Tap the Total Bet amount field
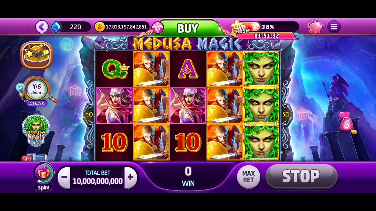Image resolution: width=376 pixels, height=211 pixels. pyautogui.click(x=97, y=177)
